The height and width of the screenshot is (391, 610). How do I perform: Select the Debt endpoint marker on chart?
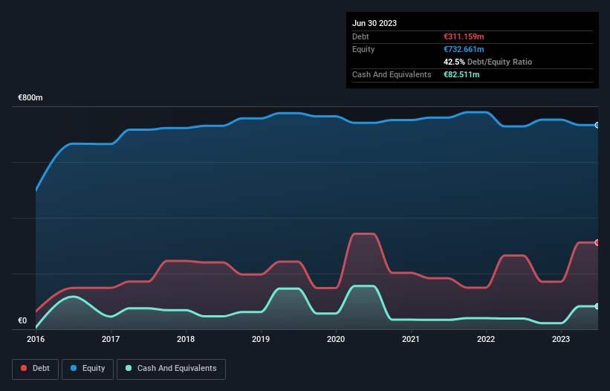tap(597, 243)
